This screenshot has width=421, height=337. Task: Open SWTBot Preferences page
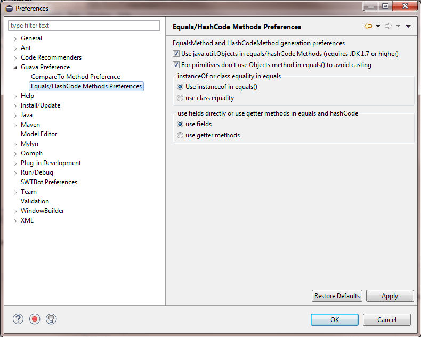[x=49, y=182]
